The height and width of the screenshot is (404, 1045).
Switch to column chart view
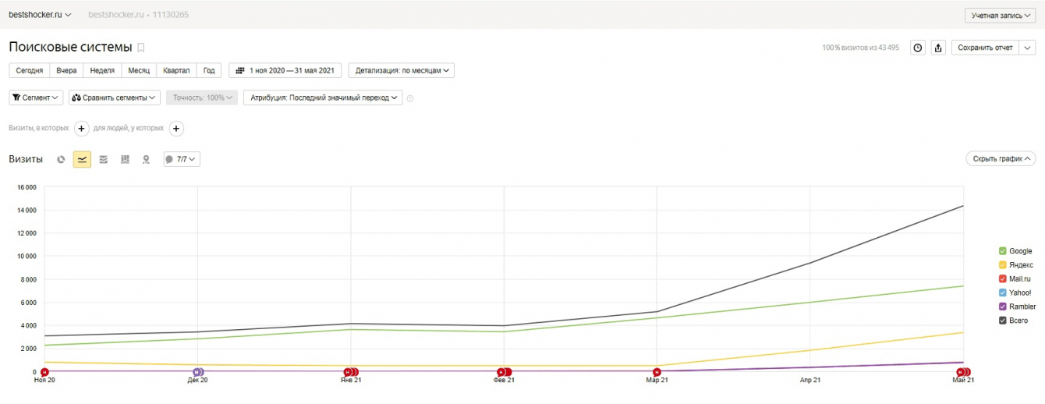(x=125, y=159)
